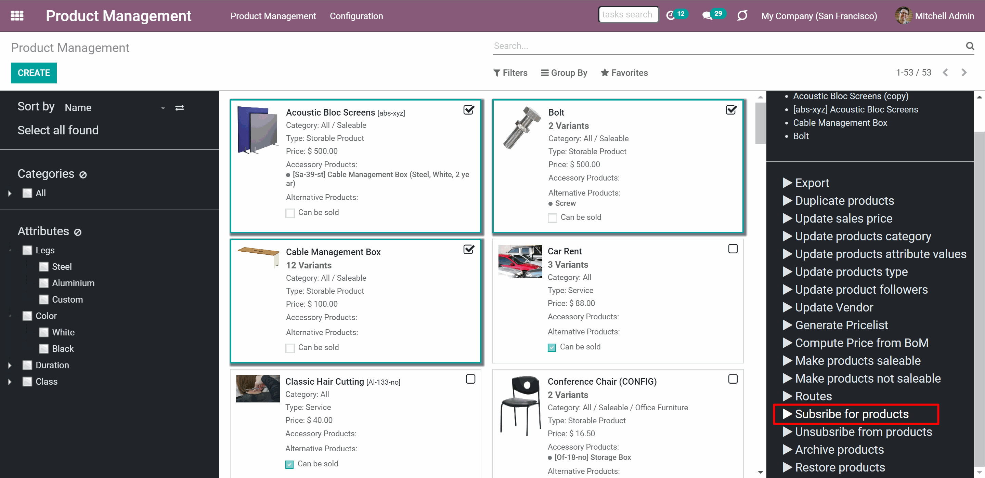The image size is (985, 478).
Task: Deselect Acoustic Bloc Screens card checkbox
Action: tap(469, 110)
